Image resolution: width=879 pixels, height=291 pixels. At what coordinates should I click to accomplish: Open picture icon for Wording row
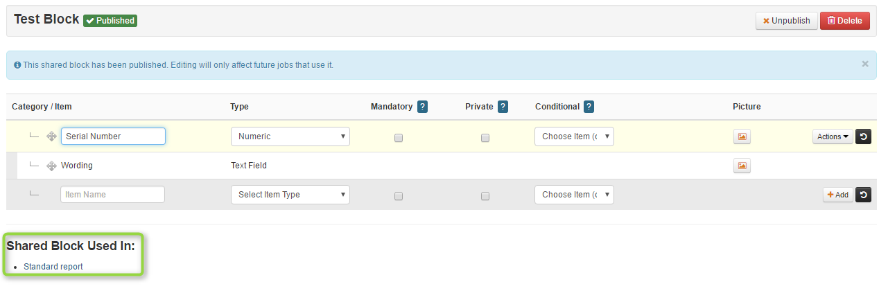(x=742, y=166)
